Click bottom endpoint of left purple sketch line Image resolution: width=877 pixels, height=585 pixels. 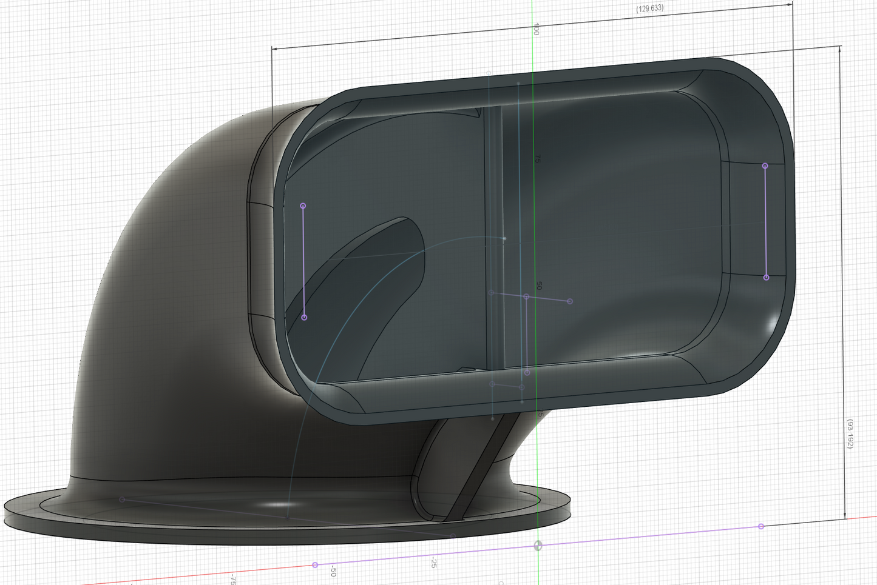pos(304,317)
